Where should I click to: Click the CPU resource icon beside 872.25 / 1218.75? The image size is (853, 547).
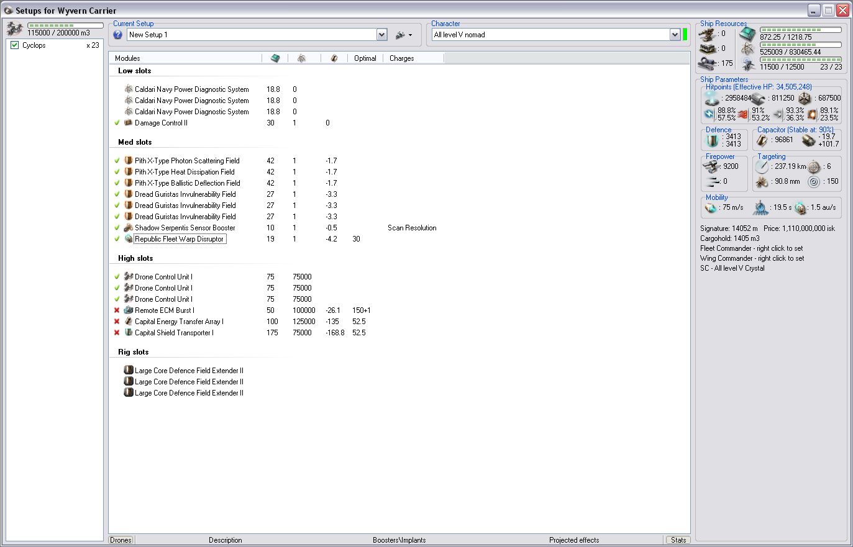pos(747,33)
